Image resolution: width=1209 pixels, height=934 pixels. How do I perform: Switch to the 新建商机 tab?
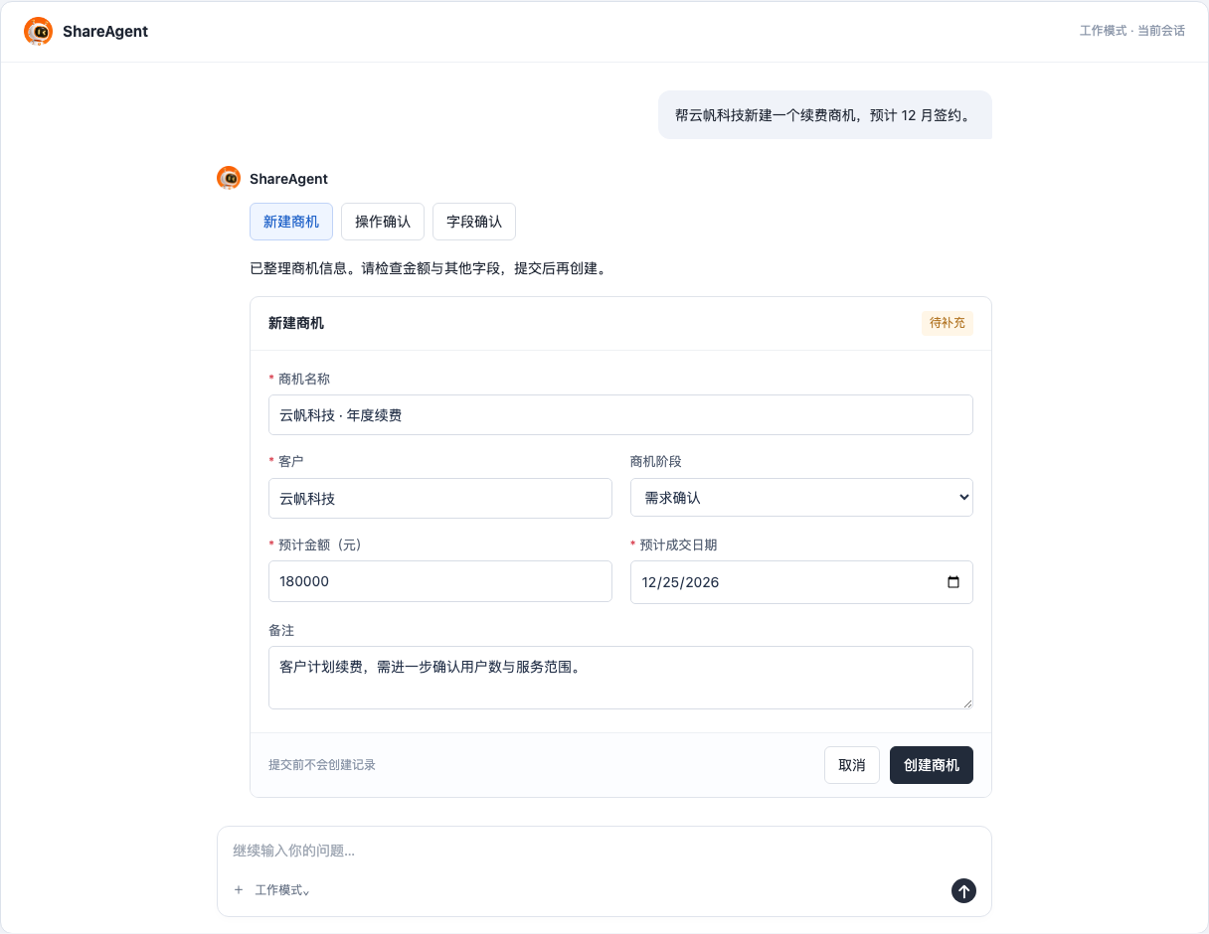291,222
